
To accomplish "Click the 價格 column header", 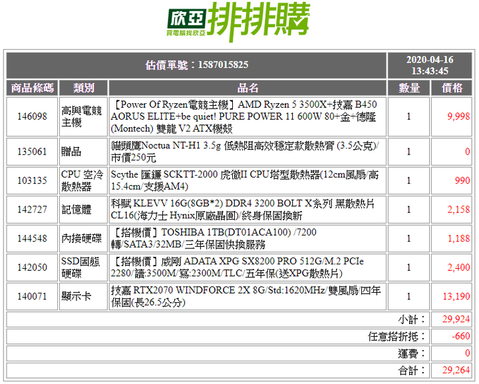I will tap(452, 88).
